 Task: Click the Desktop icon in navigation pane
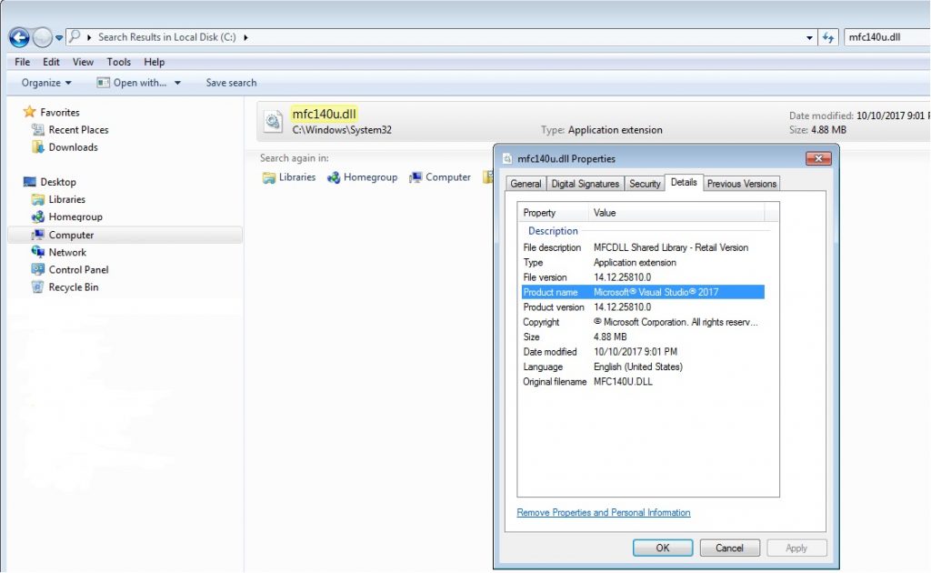30,182
